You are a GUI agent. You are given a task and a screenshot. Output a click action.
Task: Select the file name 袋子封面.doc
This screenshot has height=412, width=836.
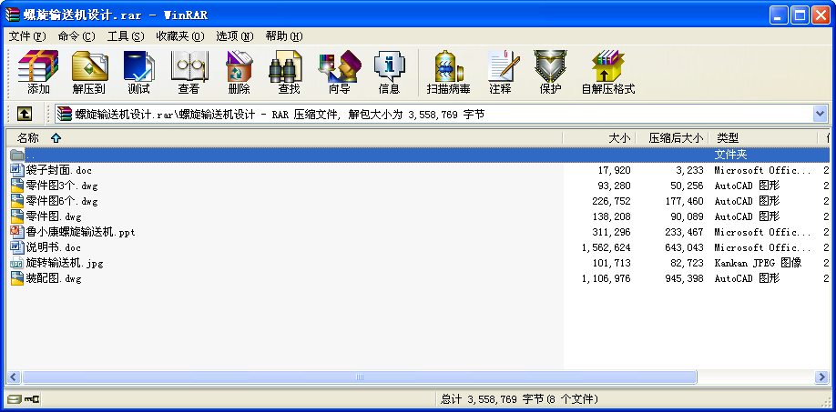click(58, 170)
